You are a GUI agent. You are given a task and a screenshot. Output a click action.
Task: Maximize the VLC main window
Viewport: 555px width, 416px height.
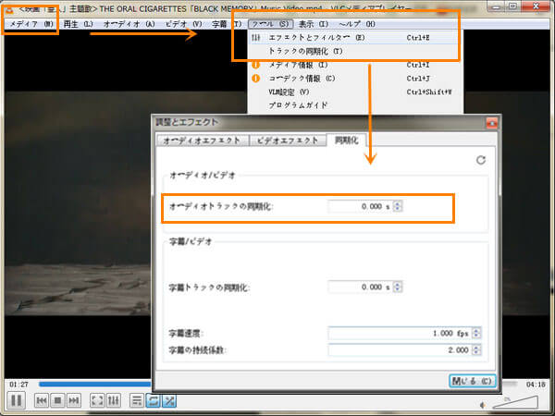pyautogui.click(x=512, y=6)
